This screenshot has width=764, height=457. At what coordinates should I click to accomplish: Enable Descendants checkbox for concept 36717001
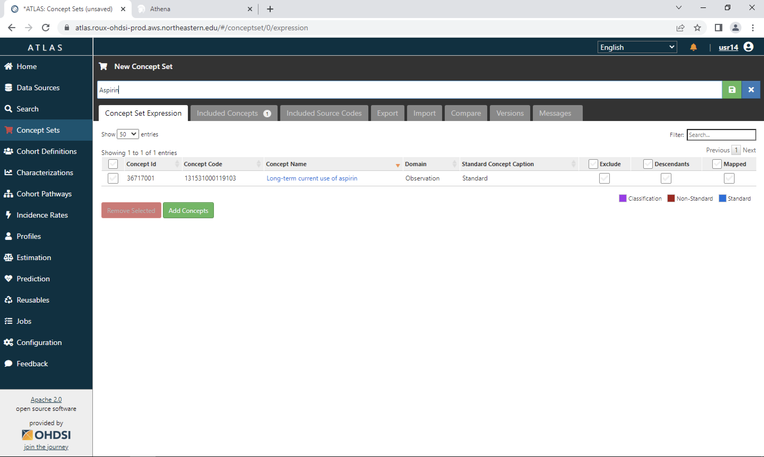coord(666,178)
